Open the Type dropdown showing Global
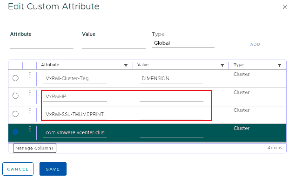The height and width of the screenshot is (180, 293). tap(183, 43)
